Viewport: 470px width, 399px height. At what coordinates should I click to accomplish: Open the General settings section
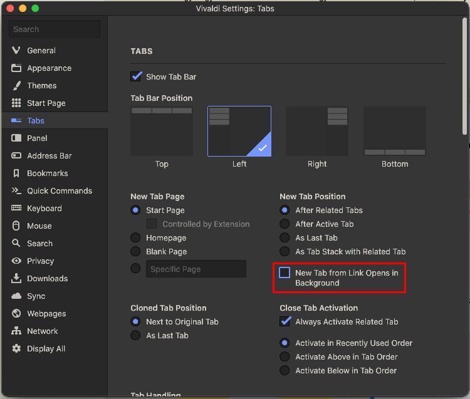coord(41,50)
